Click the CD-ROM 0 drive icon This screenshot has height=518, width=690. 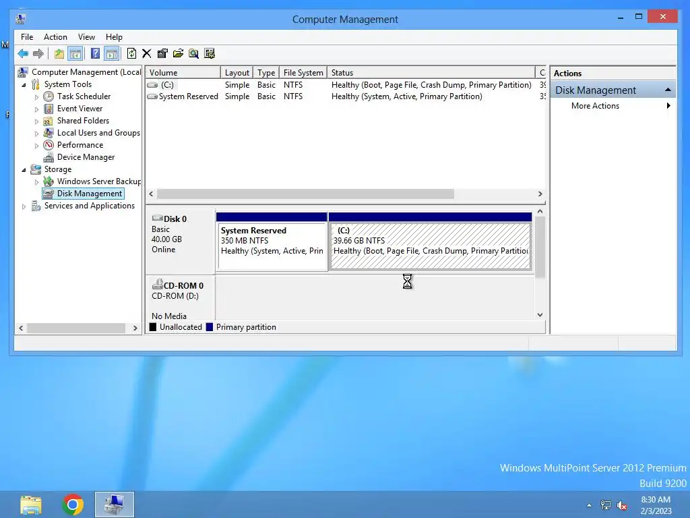click(157, 285)
